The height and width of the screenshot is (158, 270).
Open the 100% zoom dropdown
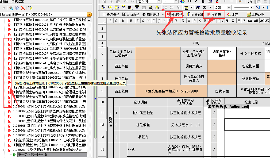[229, 7]
